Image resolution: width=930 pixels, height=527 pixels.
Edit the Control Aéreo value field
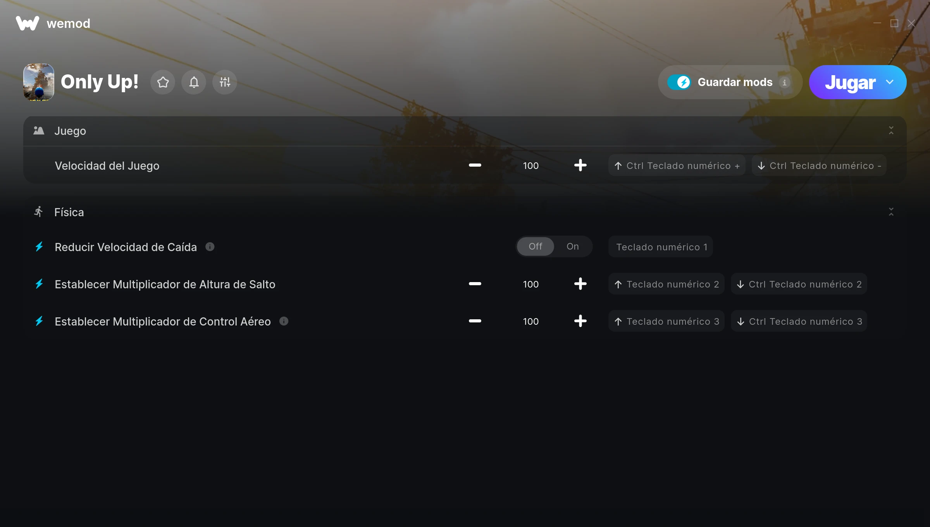pos(530,321)
